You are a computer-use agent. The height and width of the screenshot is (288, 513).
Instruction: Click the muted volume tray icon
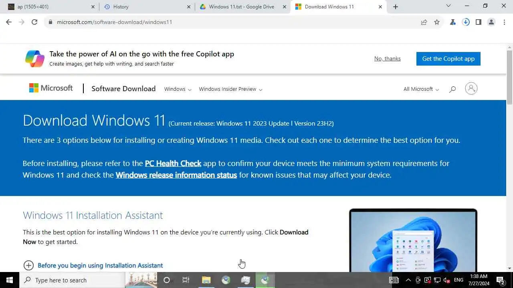(447, 280)
